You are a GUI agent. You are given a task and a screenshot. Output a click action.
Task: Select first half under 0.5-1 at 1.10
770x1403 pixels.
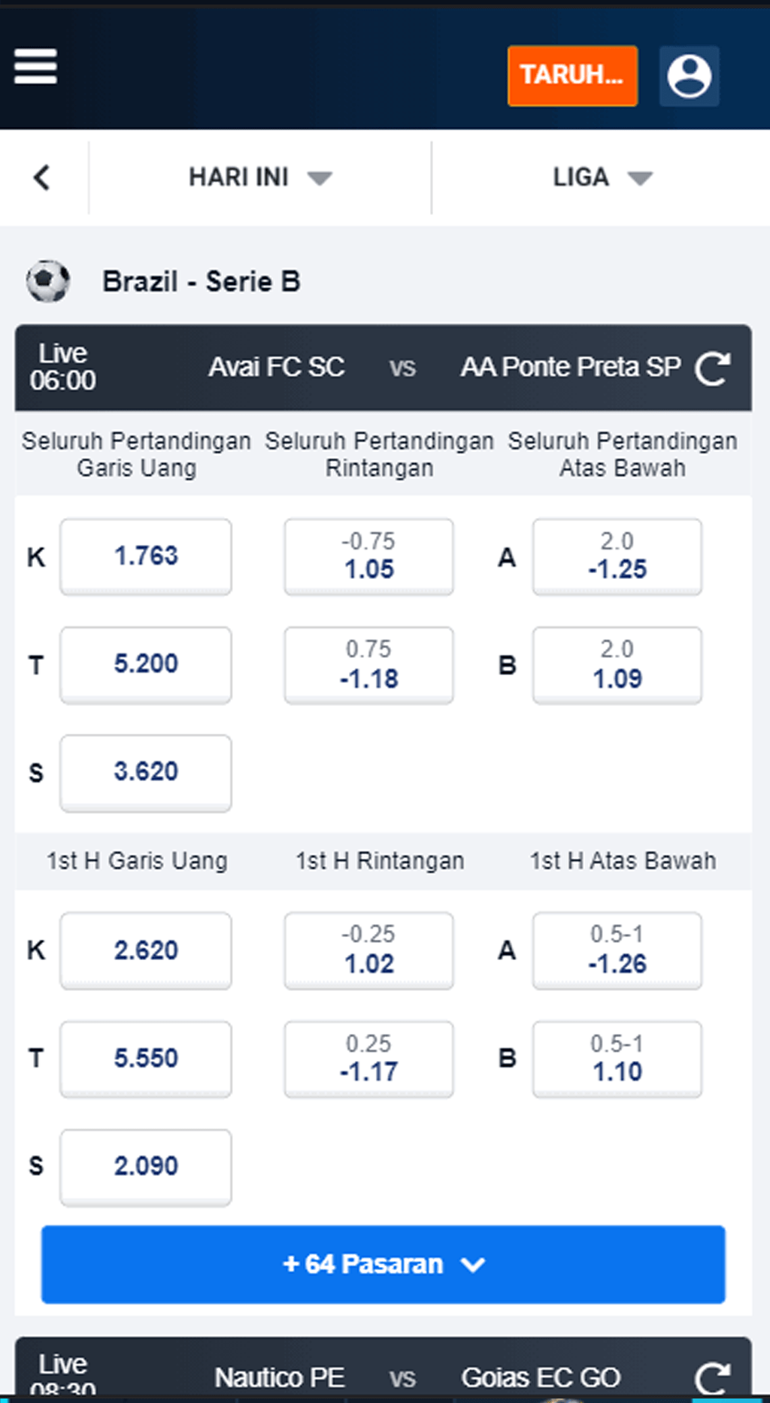pyautogui.click(x=617, y=1059)
